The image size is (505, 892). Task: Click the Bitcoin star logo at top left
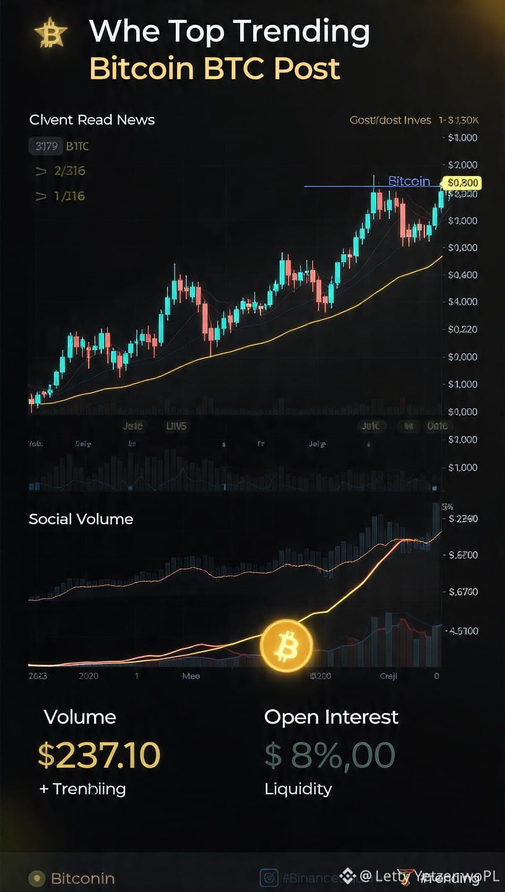point(50,34)
